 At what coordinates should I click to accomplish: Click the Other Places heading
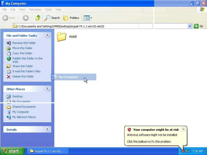click(16, 89)
